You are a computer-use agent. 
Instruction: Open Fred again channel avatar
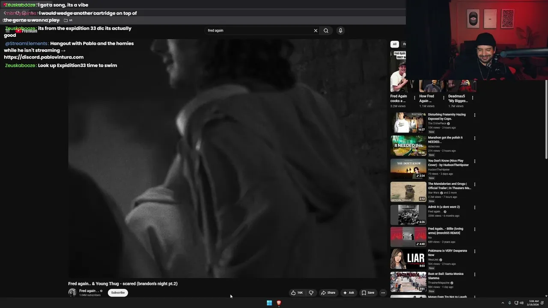point(72,293)
